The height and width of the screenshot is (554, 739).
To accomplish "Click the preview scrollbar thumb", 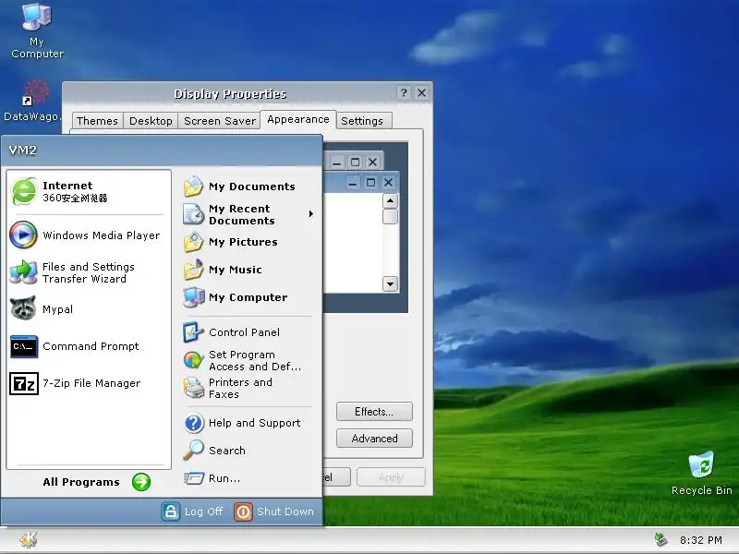I will (x=390, y=217).
